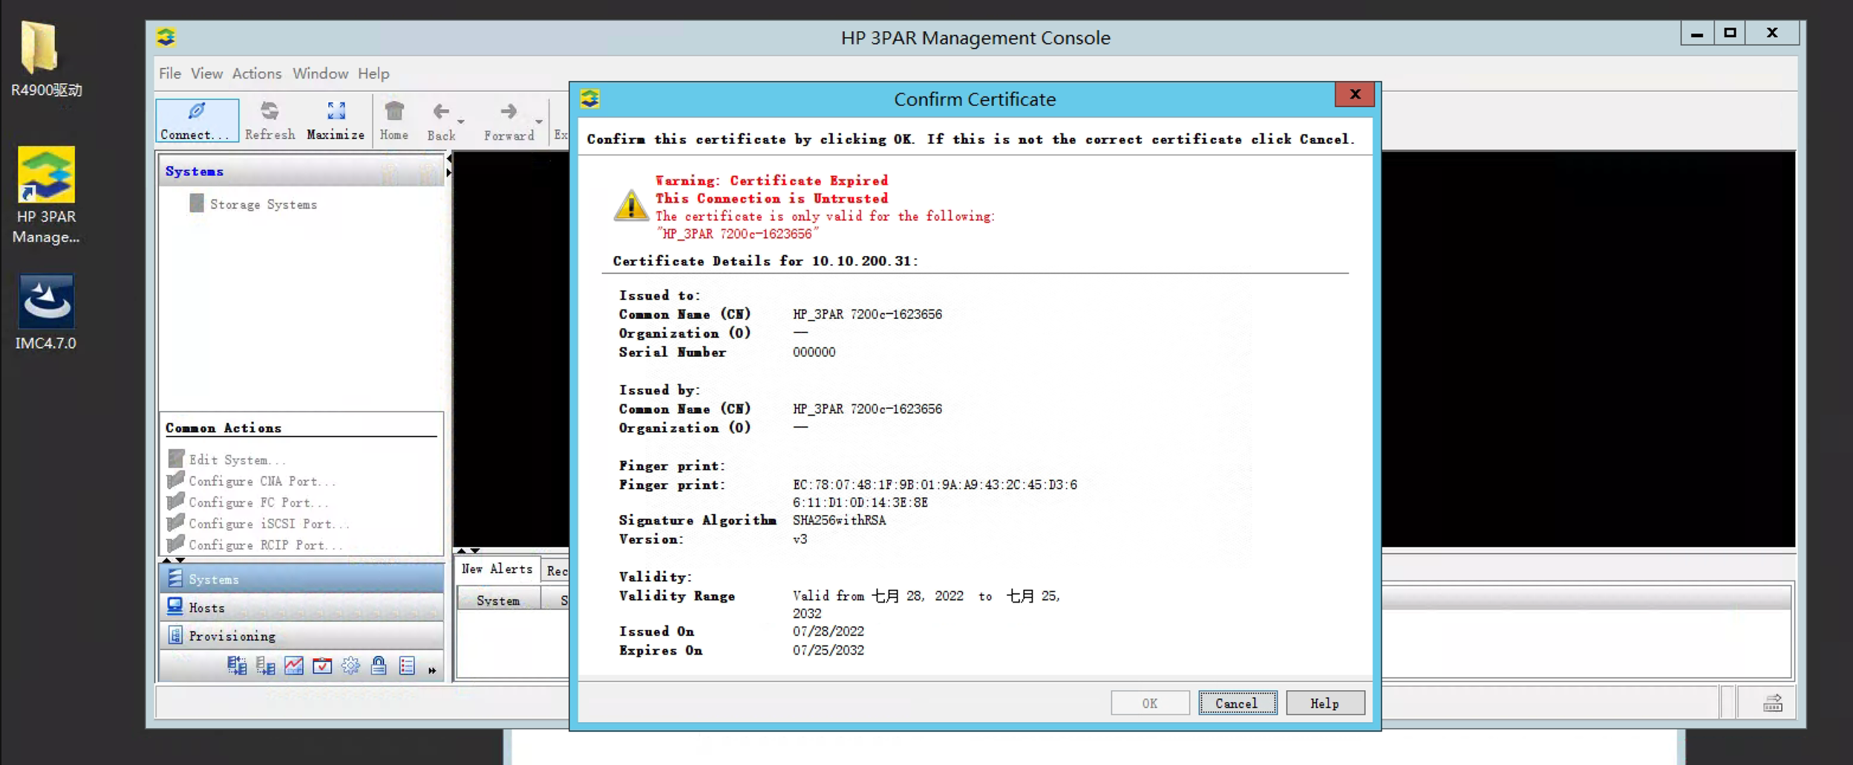This screenshot has height=765, width=1853.
Task: Switch to the Provisioning navigation pane
Action: (x=301, y=635)
